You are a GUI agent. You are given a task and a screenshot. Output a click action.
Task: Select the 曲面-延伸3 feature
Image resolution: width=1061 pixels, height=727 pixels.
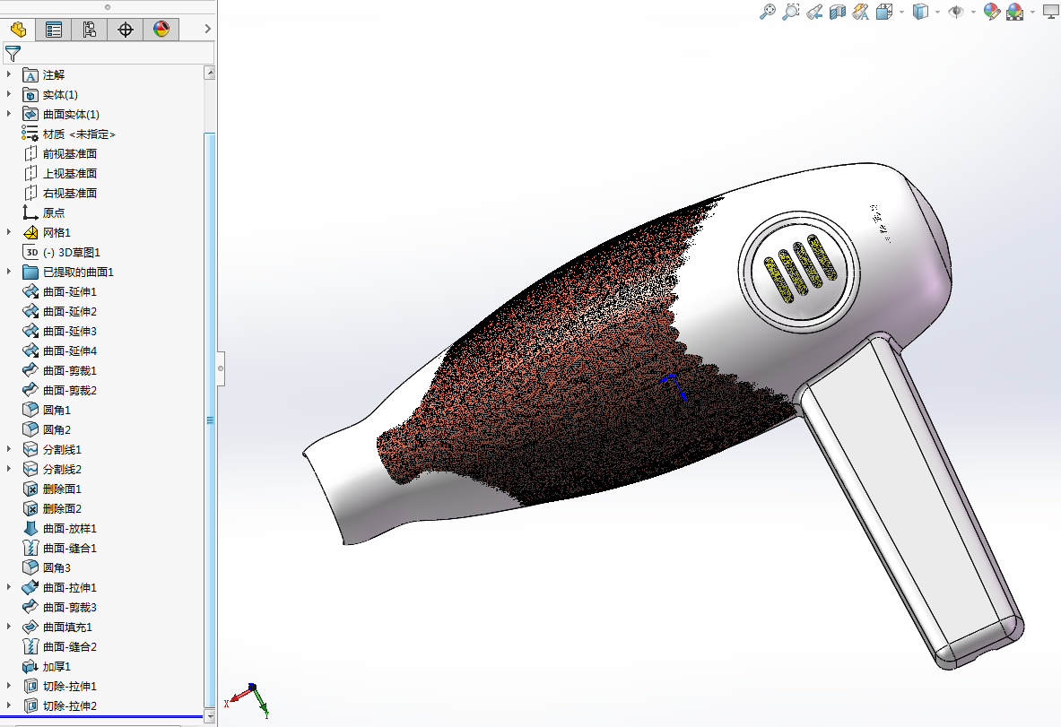[x=70, y=331]
